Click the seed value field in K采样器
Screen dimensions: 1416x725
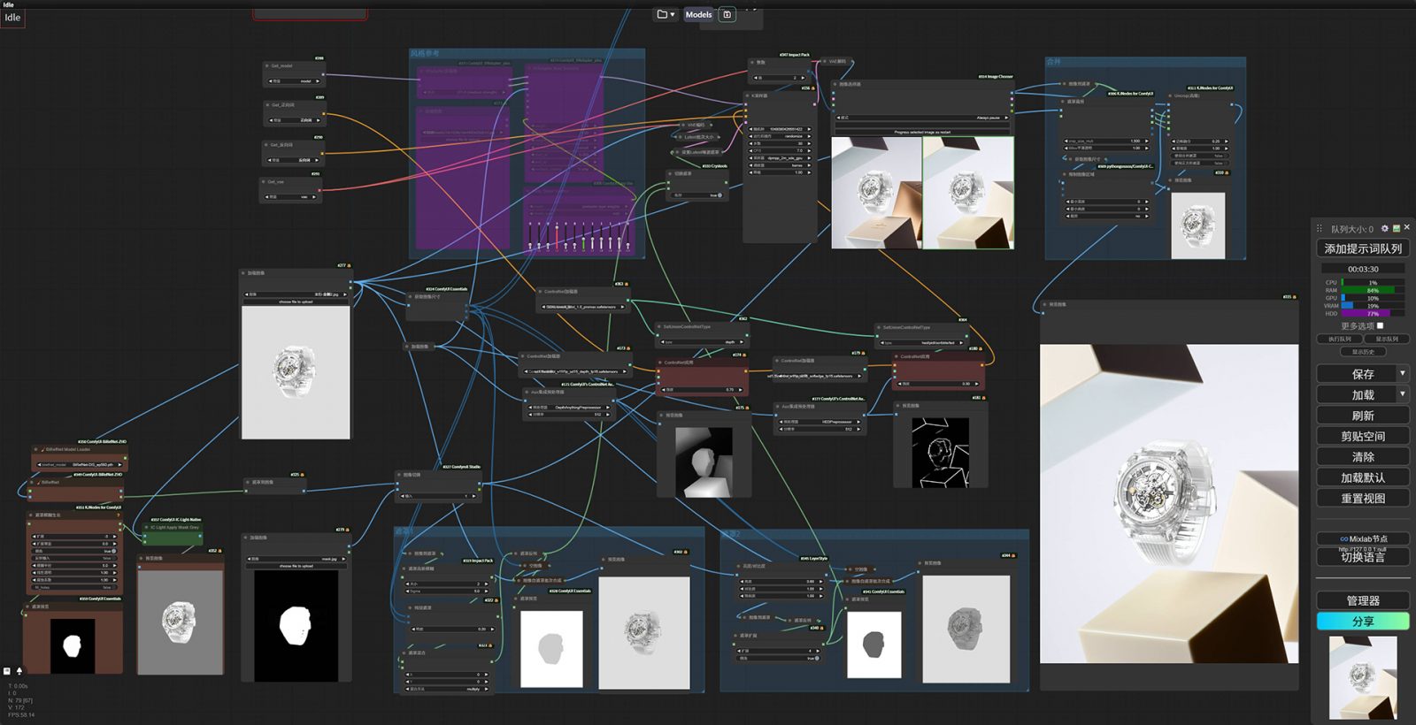click(778, 129)
